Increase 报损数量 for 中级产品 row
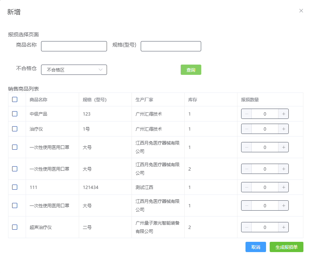310x273 pixels. coord(284,114)
